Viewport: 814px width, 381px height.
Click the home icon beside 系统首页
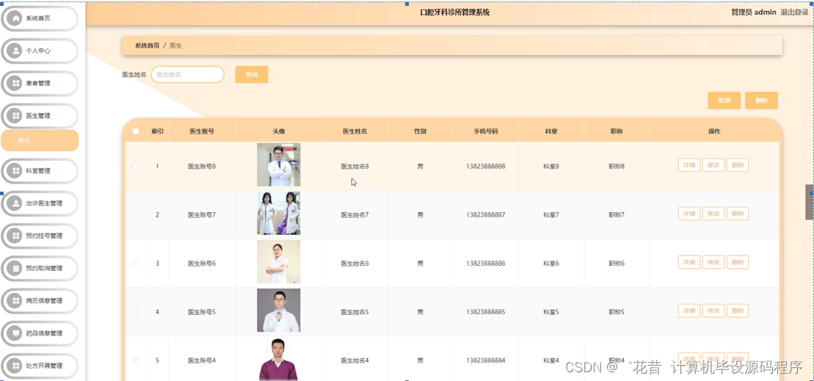point(16,18)
